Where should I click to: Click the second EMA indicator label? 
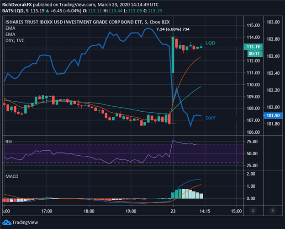[11, 34]
